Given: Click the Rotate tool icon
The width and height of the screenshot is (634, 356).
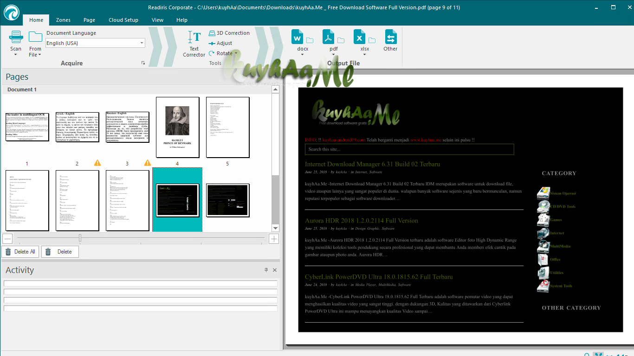Looking at the screenshot, I should 212,53.
